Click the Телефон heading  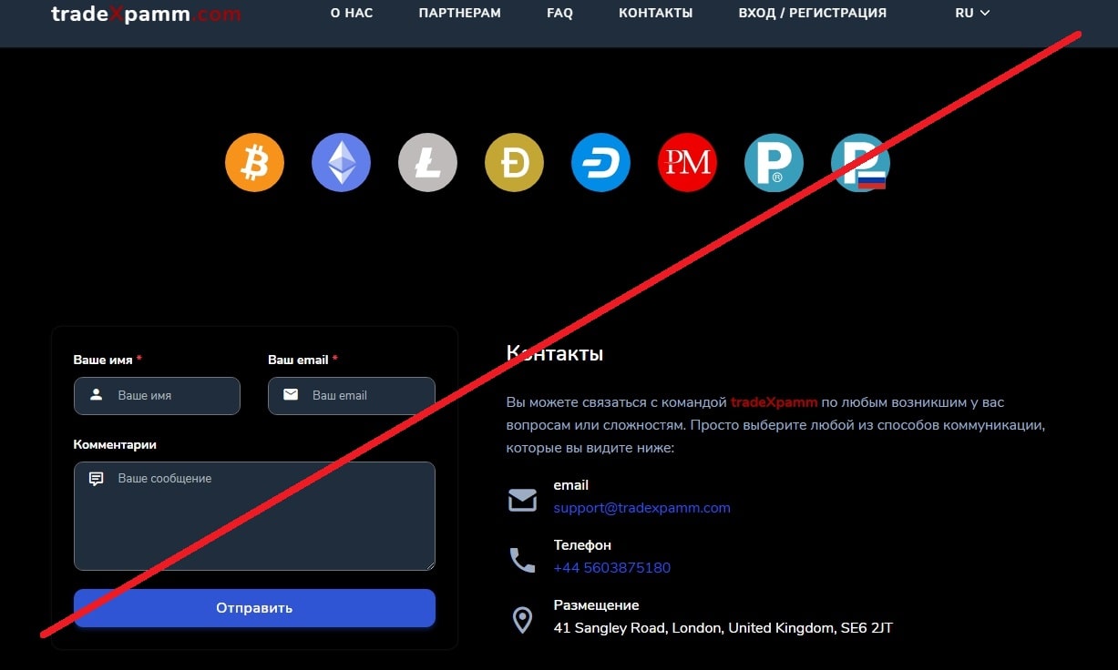582,545
